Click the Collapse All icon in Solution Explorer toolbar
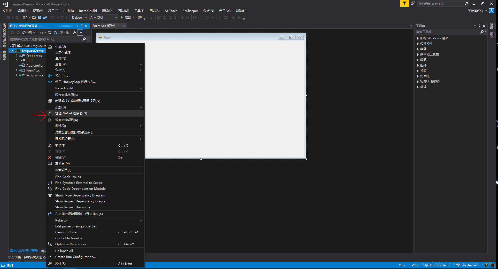 [61, 33]
